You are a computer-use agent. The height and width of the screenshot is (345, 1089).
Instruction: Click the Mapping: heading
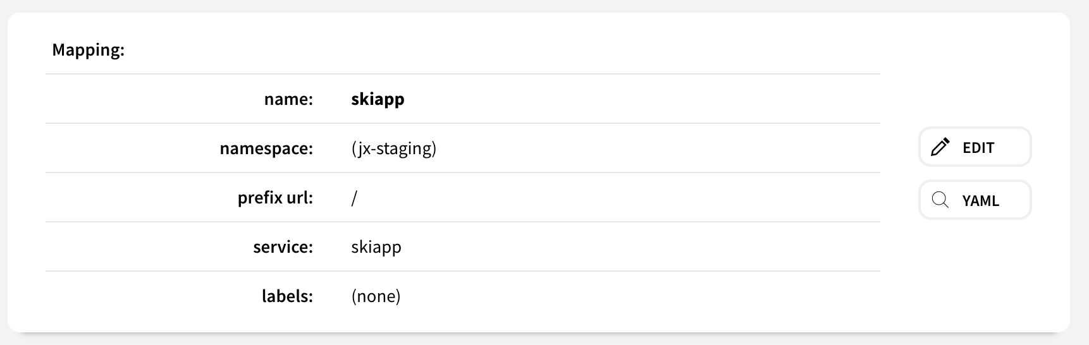[x=89, y=50]
